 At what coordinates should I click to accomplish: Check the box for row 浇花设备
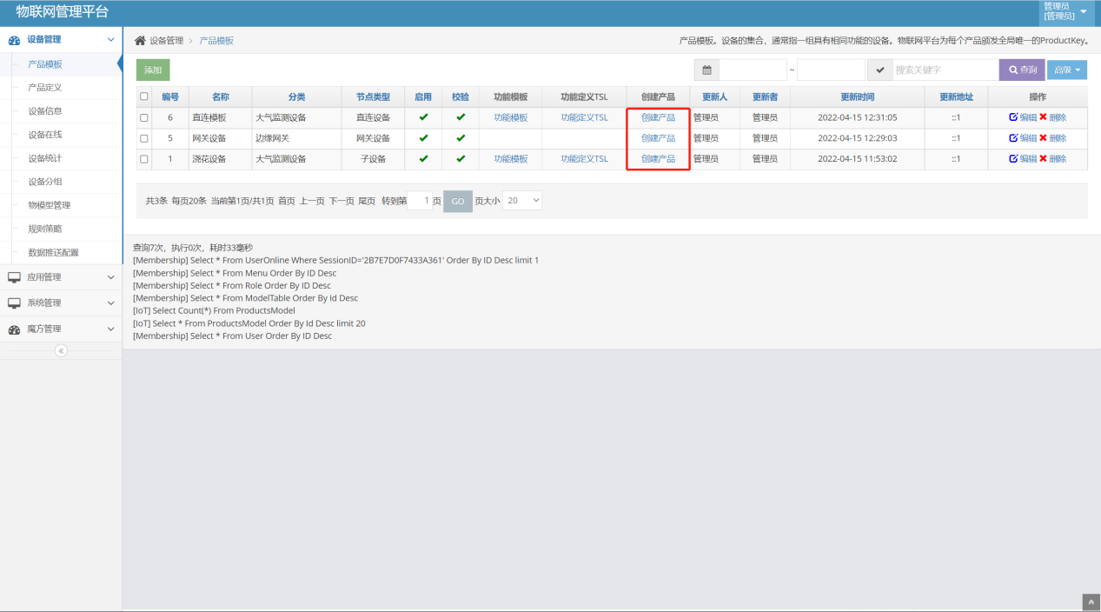(144, 159)
